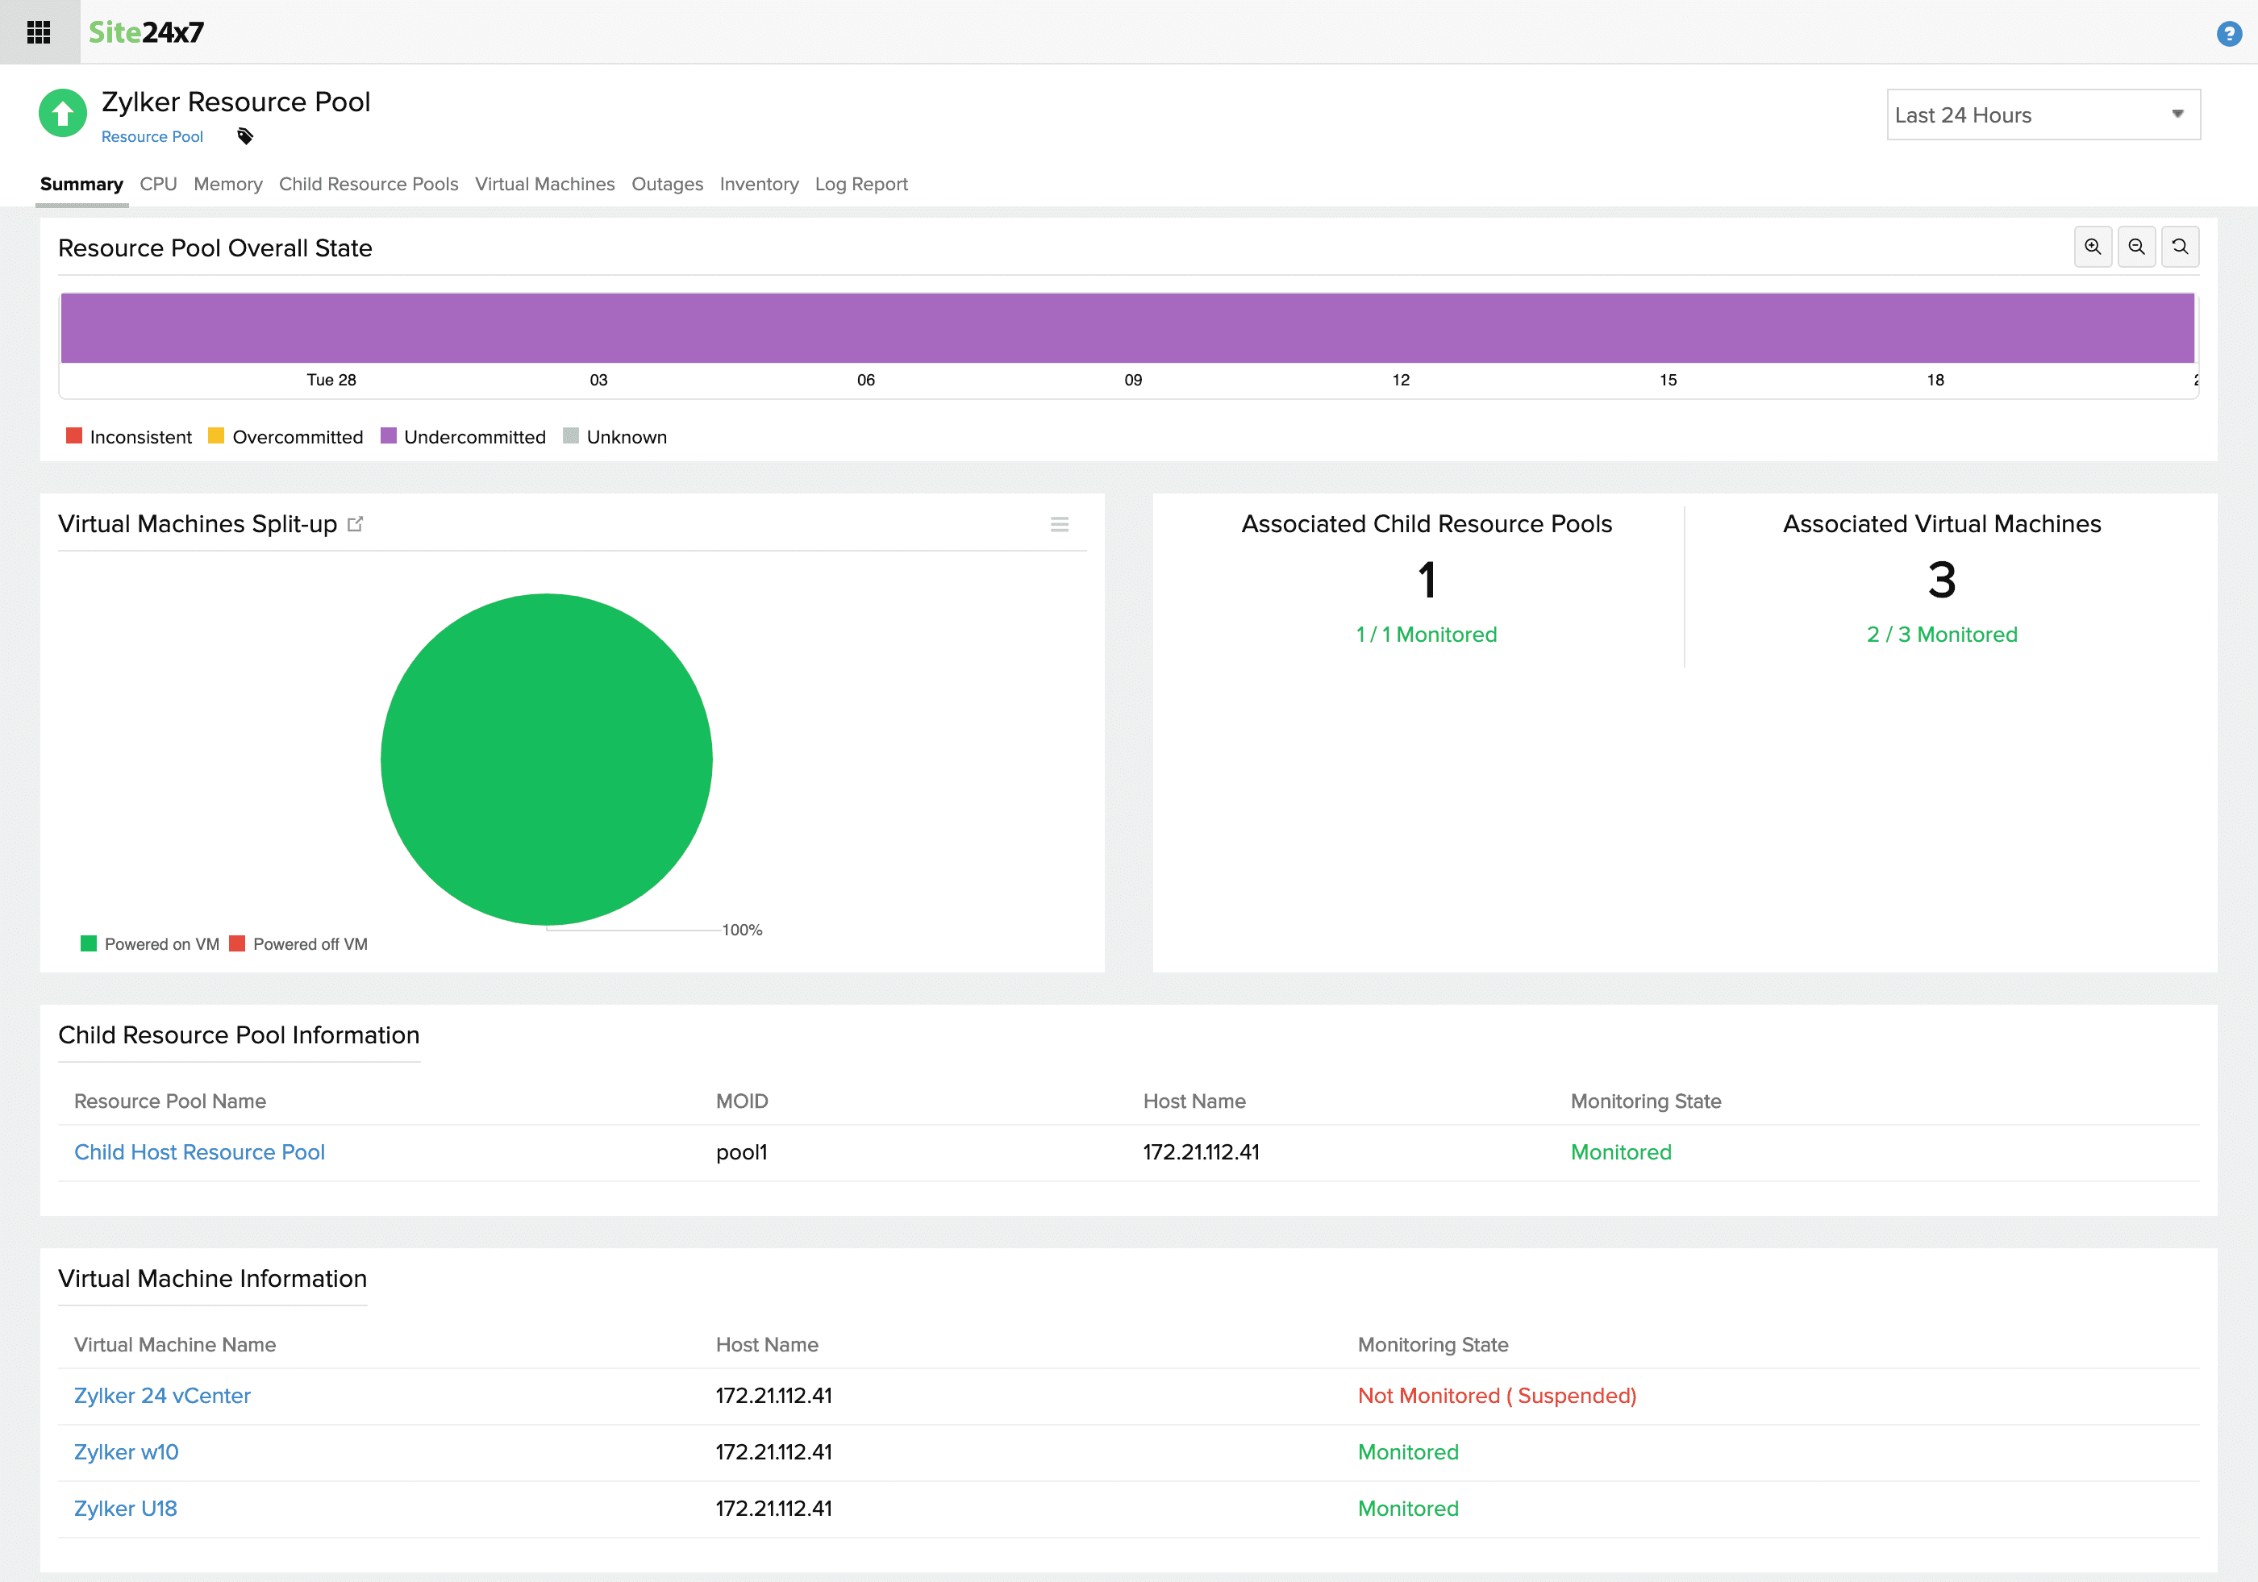The image size is (2258, 1582).
Task: Click the tag icon beside Resource Pool
Action: click(245, 136)
